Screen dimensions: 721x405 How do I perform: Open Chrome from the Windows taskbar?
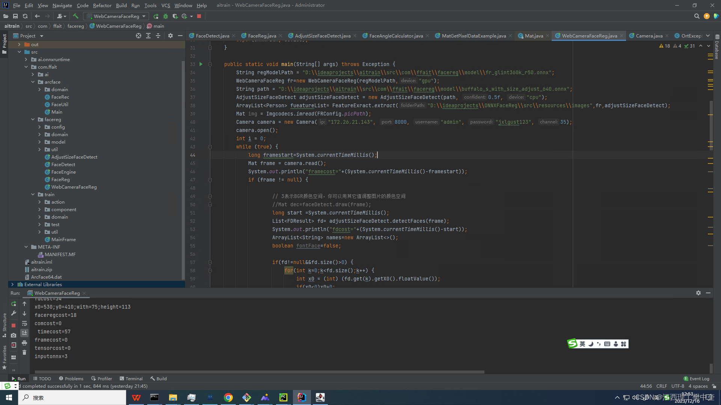click(x=228, y=397)
